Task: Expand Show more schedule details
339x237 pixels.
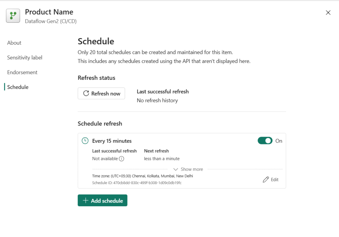Action: tap(188, 169)
